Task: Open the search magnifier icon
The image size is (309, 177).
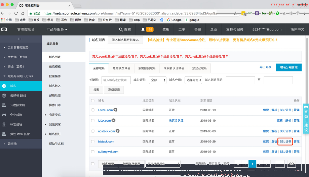Action: [x=121, y=29]
